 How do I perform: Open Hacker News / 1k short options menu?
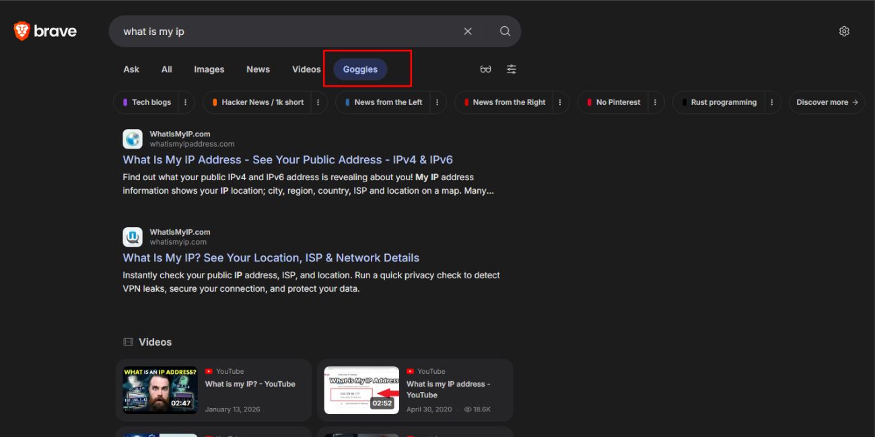318,102
